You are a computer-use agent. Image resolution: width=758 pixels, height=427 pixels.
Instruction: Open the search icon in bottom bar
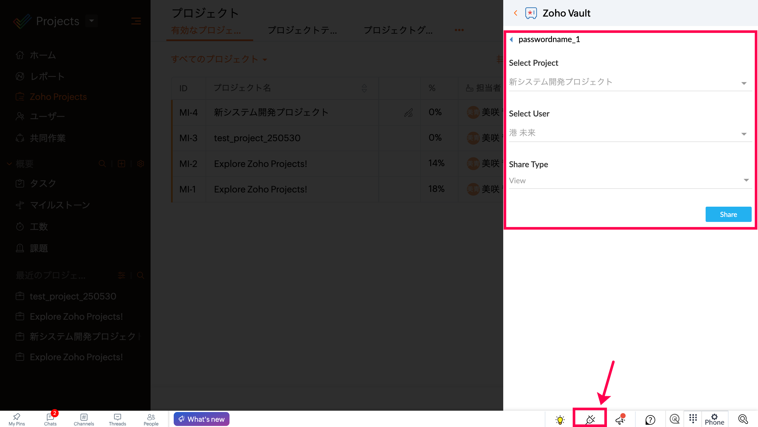tap(743, 419)
